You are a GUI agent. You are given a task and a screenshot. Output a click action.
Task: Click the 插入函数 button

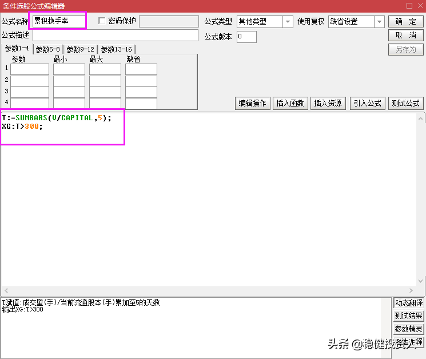coord(290,103)
